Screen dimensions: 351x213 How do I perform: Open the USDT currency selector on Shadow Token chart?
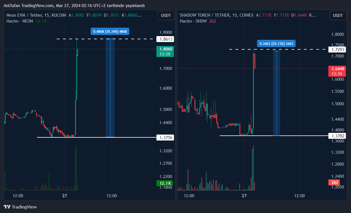338,16
